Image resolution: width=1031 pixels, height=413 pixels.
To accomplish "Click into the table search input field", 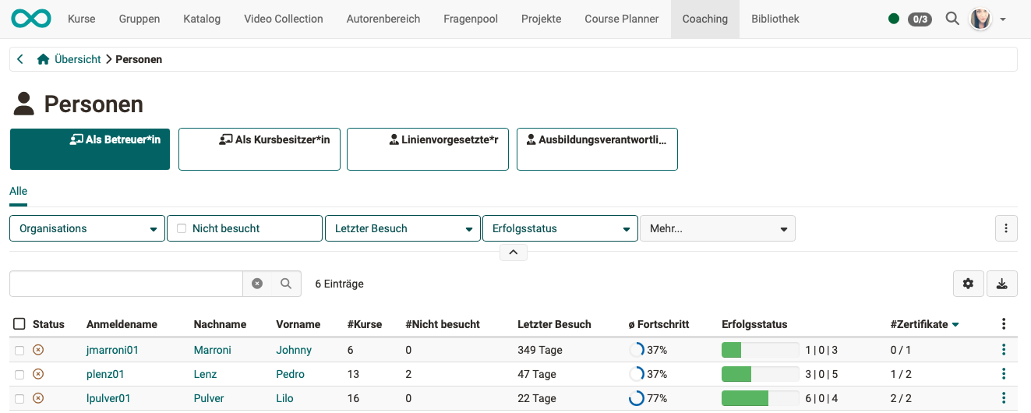I will (x=125, y=284).
